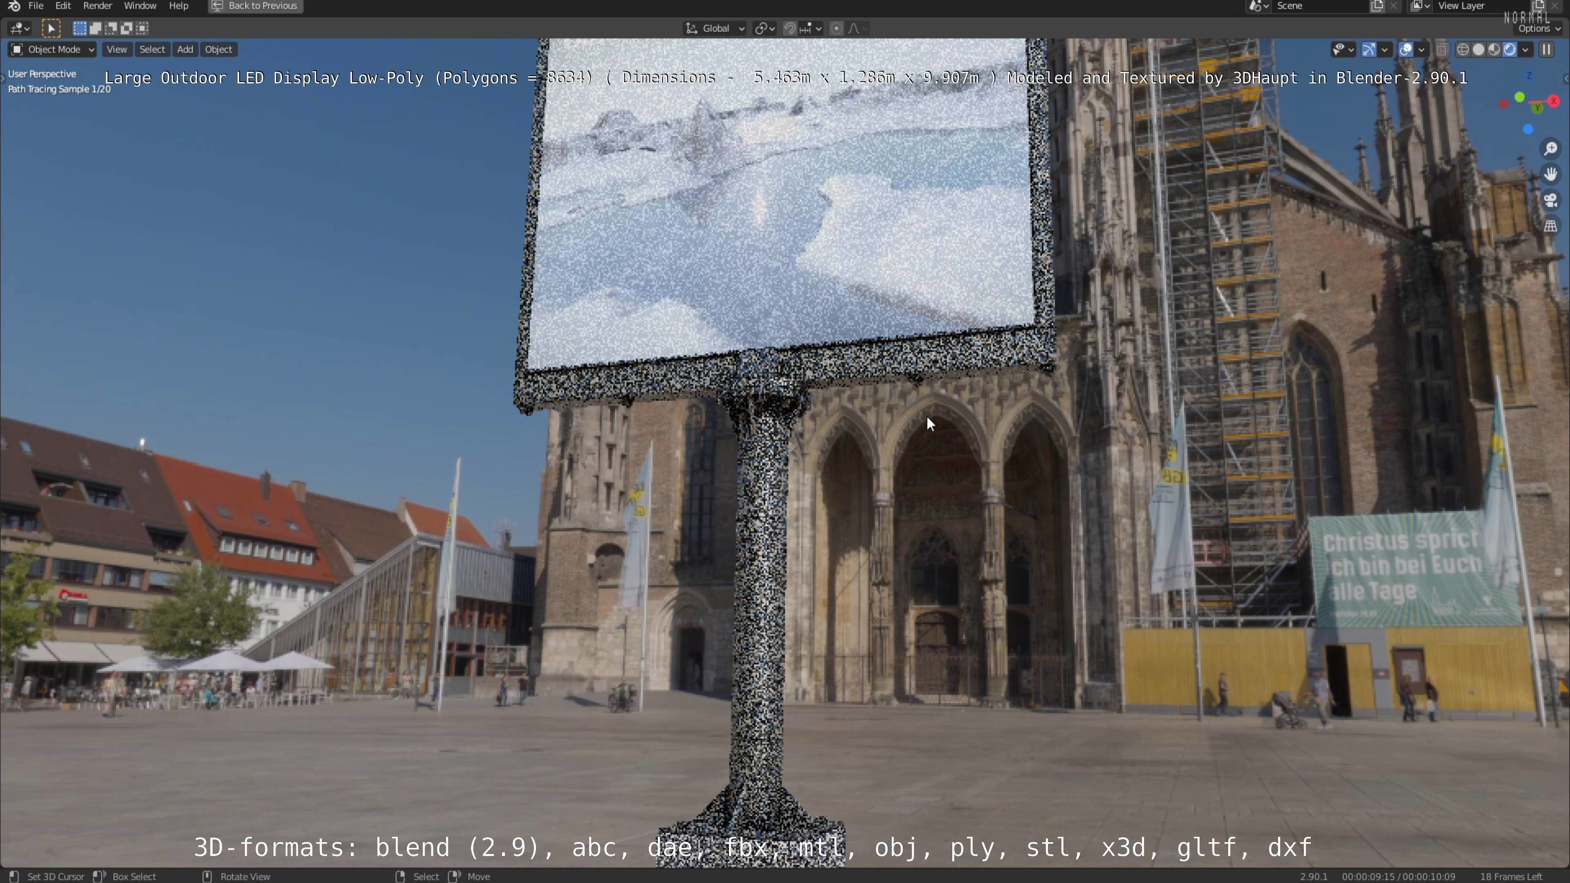Toggle viewport overlays
Viewport: 1570px width, 883px height.
(x=1406, y=49)
